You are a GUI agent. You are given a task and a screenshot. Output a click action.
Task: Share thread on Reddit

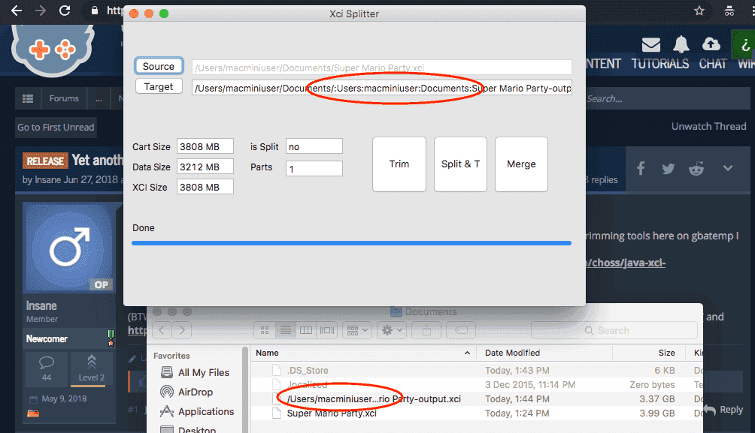point(696,169)
